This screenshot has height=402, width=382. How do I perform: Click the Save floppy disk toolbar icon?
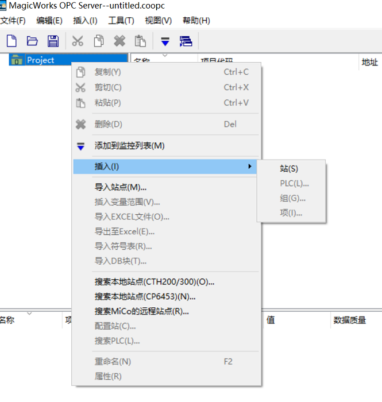pos(53,41)
